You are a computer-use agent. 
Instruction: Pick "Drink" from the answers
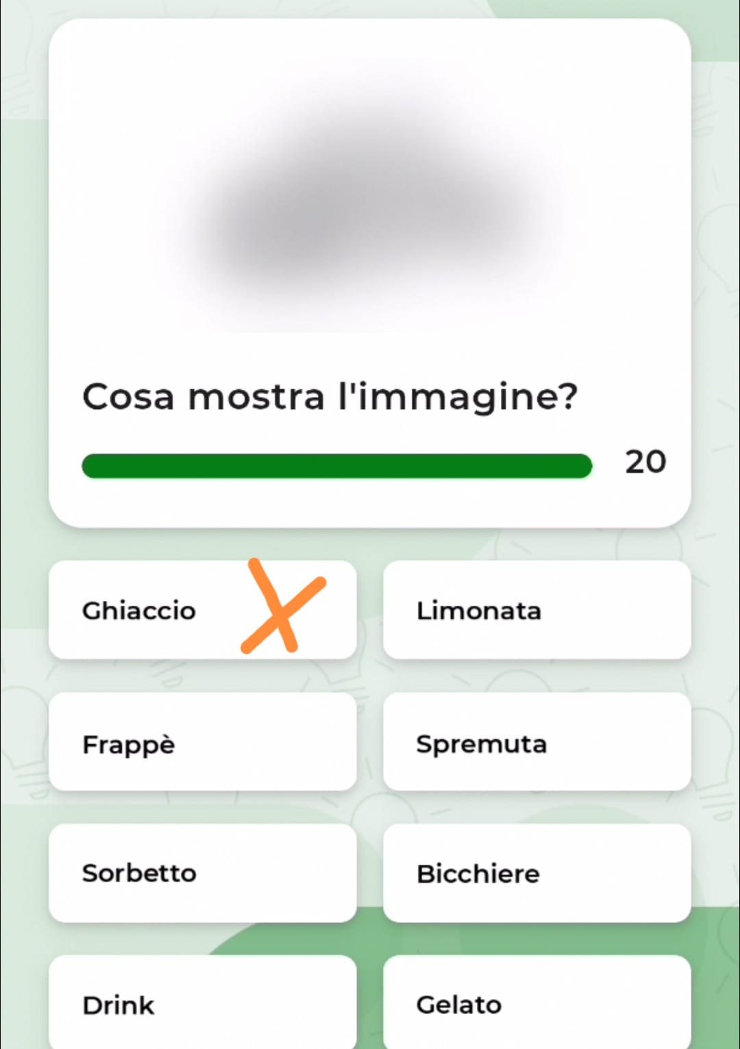(x=203, y=1004)
